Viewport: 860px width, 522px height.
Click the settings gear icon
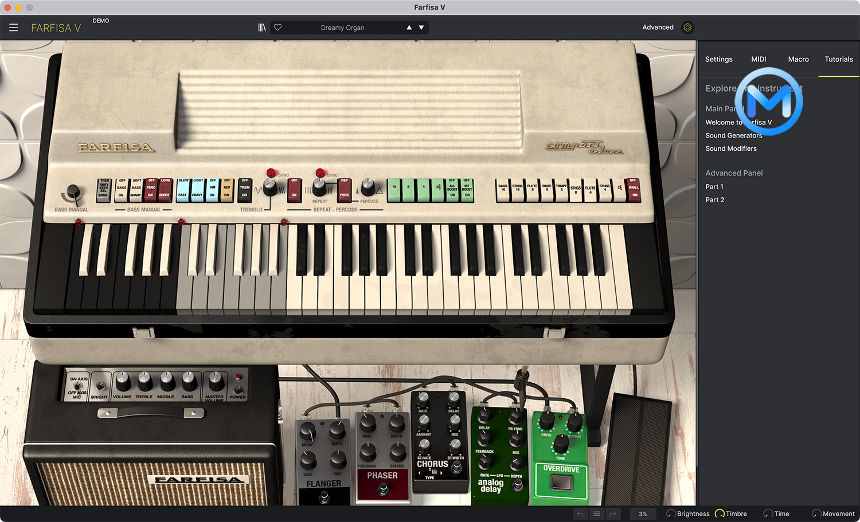coord(687,28)
